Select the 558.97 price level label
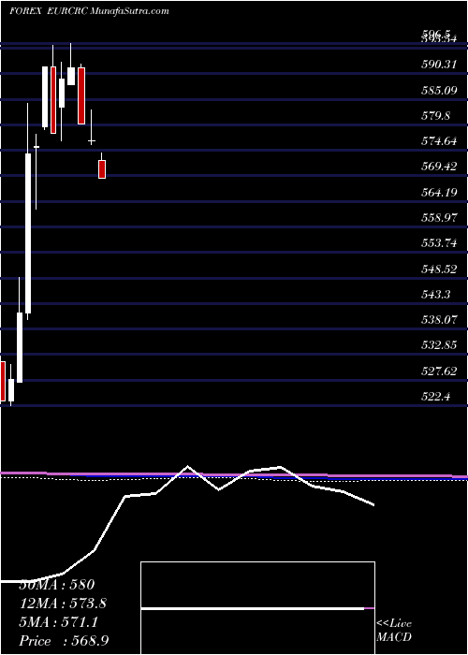 (438, 218)
